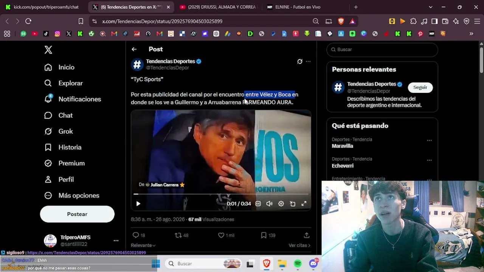Follow Tendencias Deportes with Seguir
Viewport: 484px width, 272px height.
(420, 87)
